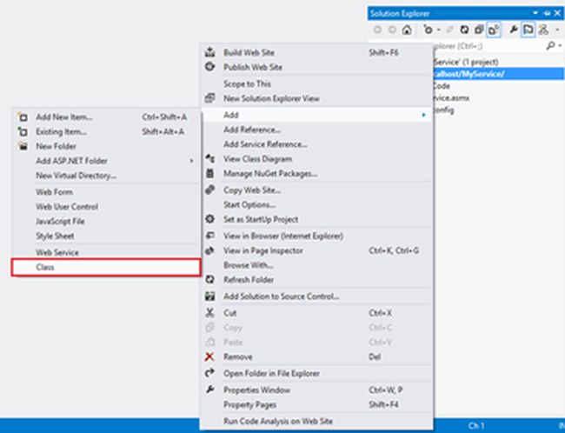The height and width of the screenshot is (433, 565).
Task: Expand Pending Changes Filter dropdown arrow
Action: pos(438,30)
